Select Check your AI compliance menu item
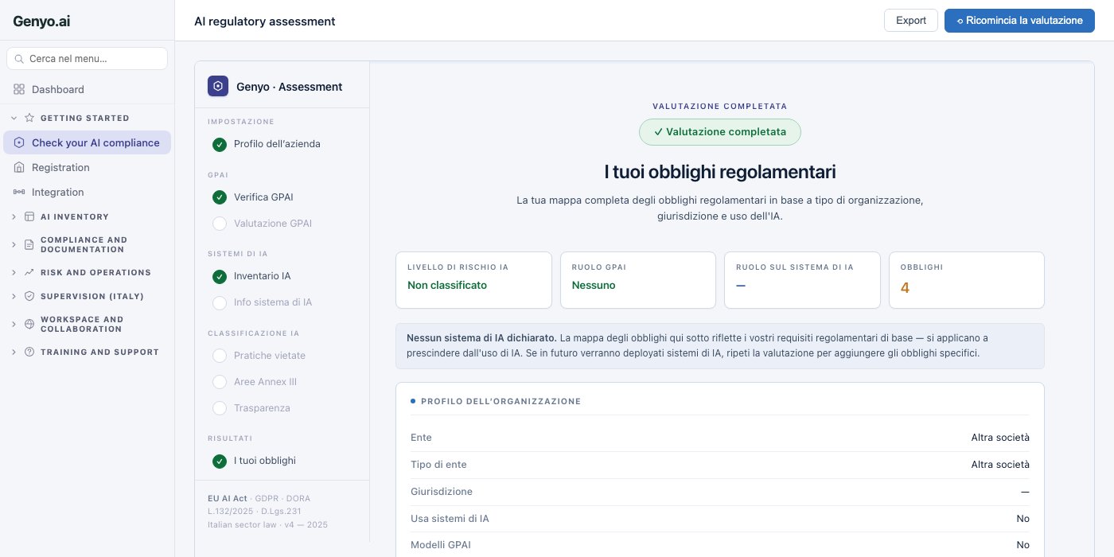This screenshot has width=1114, height=557. [87, 142]
